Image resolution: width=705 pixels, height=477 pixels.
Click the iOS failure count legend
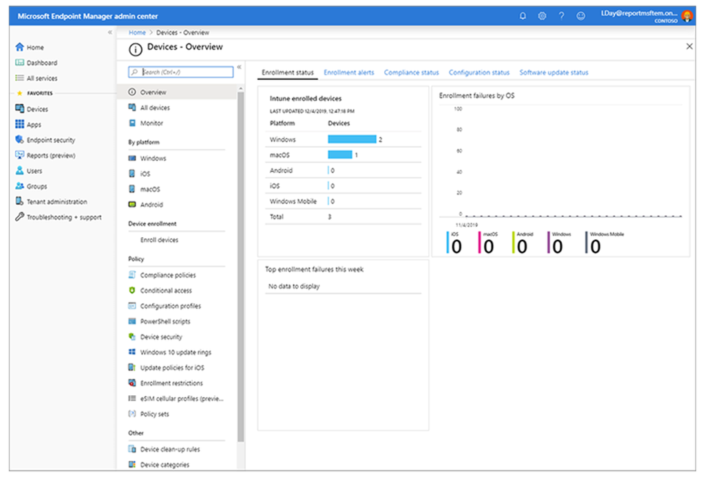point(454,243)
